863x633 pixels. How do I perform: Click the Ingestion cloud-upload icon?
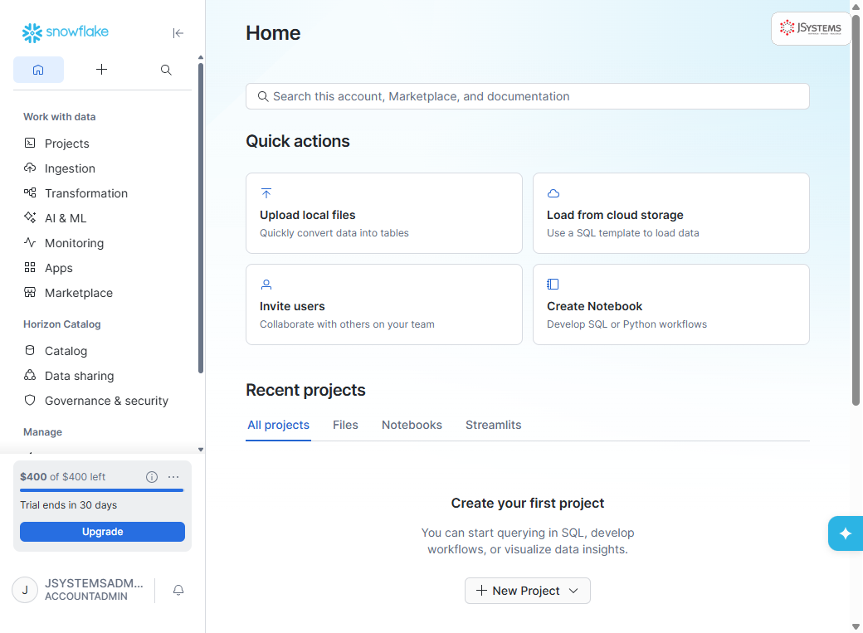pyautogui.click(x=30, y=168)
